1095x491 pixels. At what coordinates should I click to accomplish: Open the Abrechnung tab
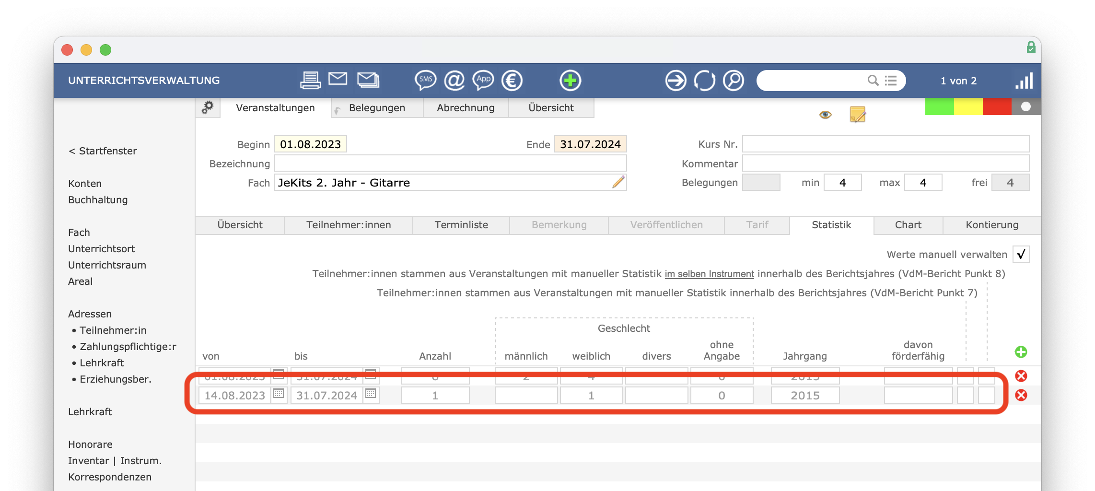click(466, 108)
